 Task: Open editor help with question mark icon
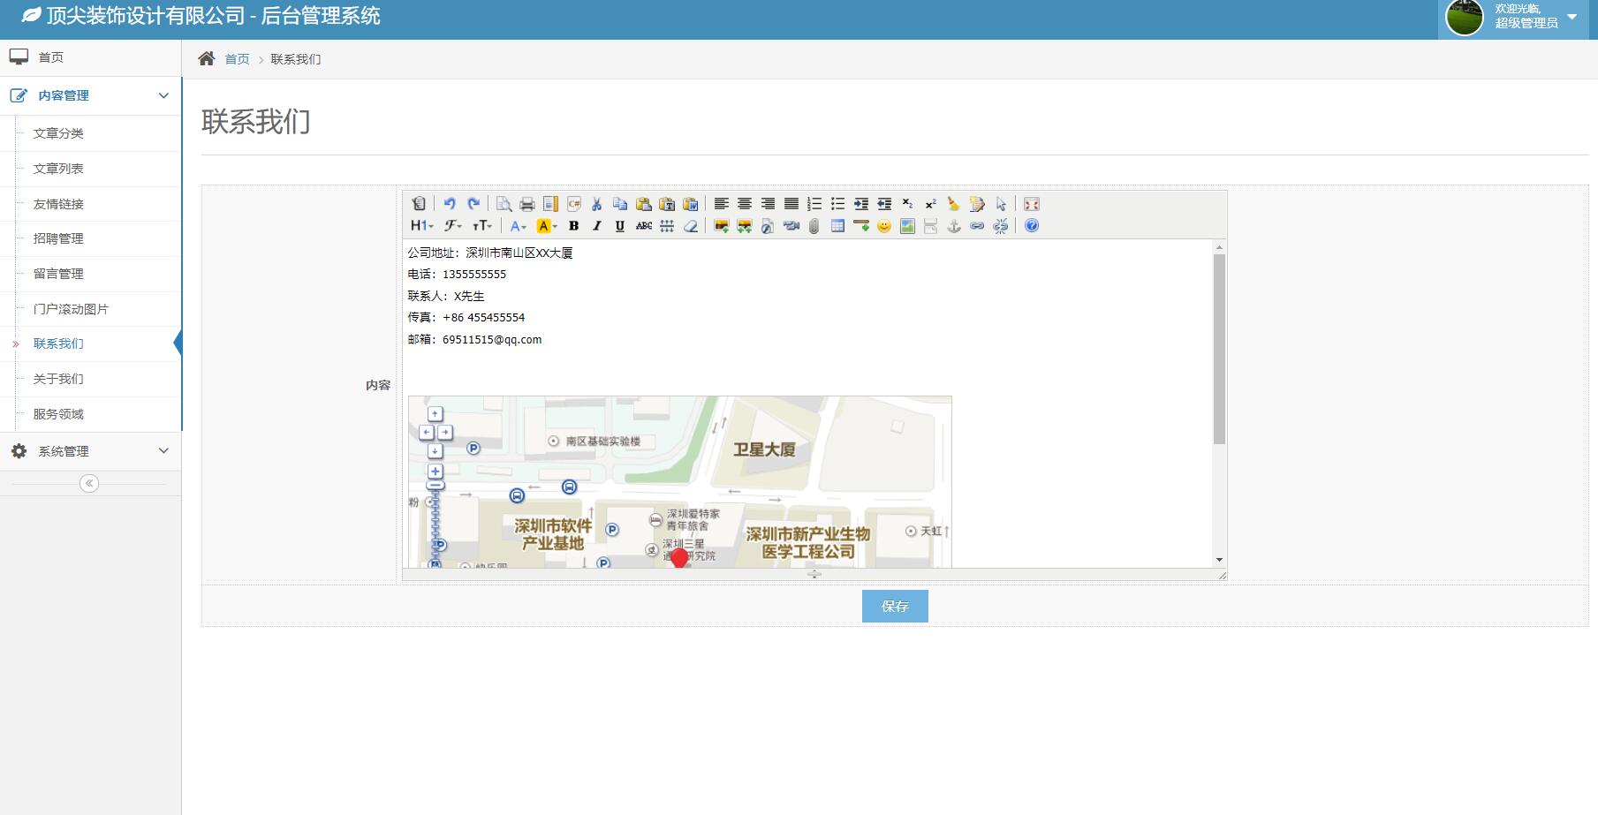click(1032, 226)
